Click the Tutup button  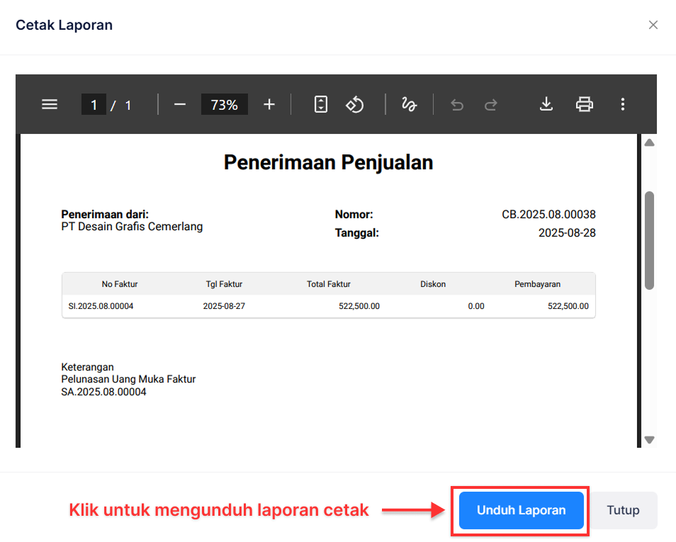pyautogui.click(x=623, y=510)
